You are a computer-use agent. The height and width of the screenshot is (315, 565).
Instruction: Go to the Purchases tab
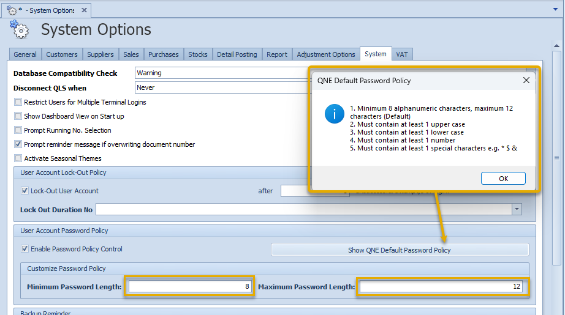[x=163, y=54]
